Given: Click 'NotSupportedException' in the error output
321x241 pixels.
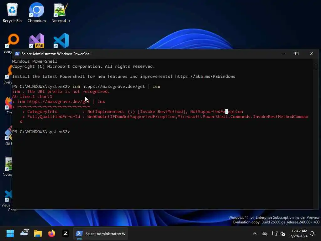Looking at the screenshot, I should (217, 111).
